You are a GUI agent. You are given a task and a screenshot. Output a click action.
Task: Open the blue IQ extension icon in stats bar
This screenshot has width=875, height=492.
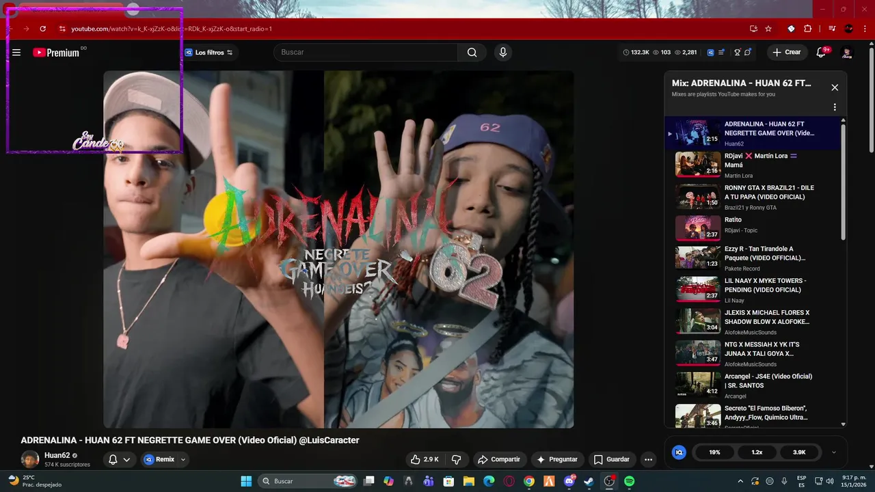coord(711,53)
